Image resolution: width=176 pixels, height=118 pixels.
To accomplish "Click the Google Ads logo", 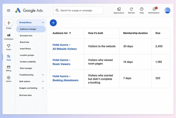I will point(29,11).
